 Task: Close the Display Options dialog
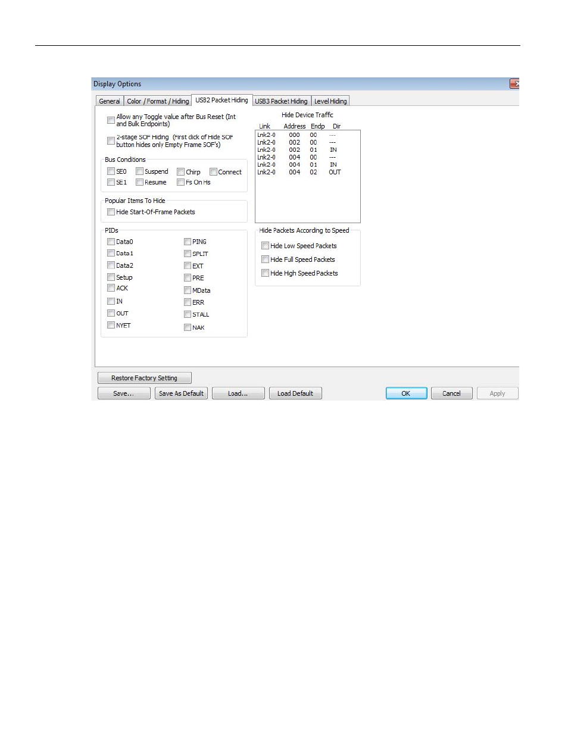pos(514,84)
